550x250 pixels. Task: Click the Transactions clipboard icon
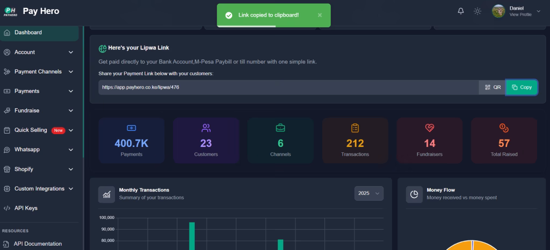[x=355, y=128]
